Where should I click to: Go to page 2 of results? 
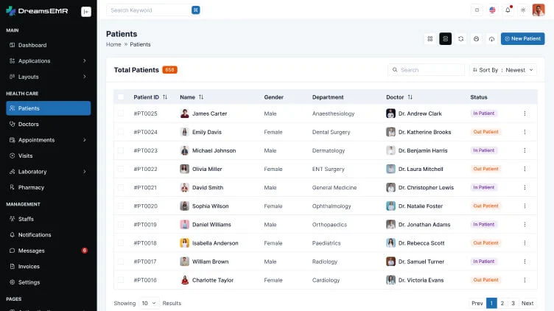click(x=502, y=303)
